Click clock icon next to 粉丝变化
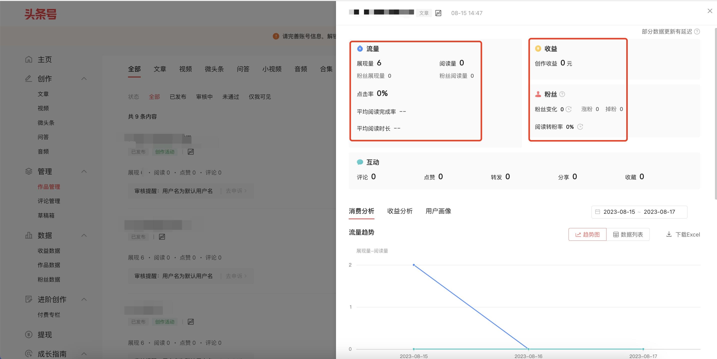The image size is (717, 359). [569, 109]
